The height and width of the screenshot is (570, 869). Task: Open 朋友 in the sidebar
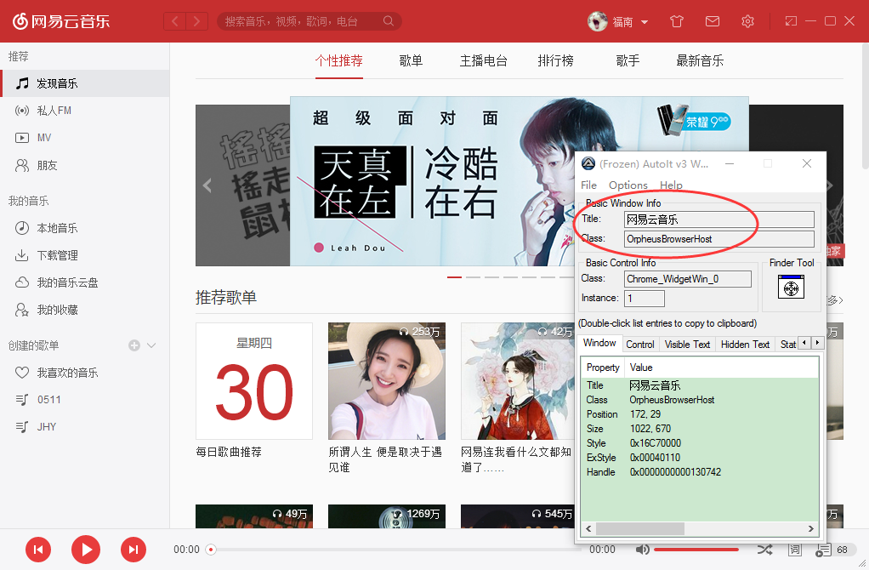(x=85, y=165)
